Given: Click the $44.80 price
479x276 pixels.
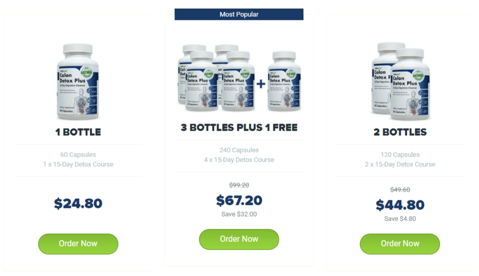Looking at the screenshot, I should pos(400,205).
